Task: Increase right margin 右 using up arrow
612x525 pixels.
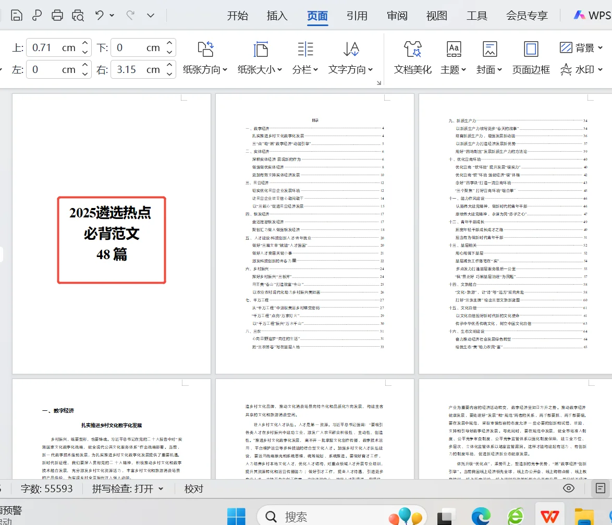Action: tap(169, 65)
